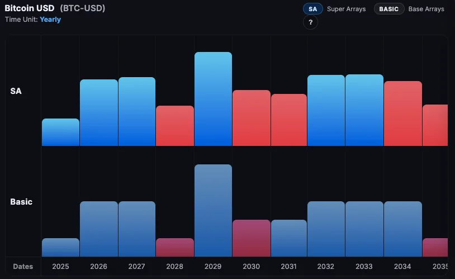Click the red SA bar for 2028
This screenshot has height=279, width=455.
175,126
